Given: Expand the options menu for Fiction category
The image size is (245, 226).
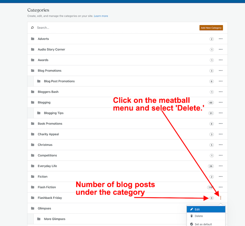Looking at the screenshot, I should [x=220, y=177].
